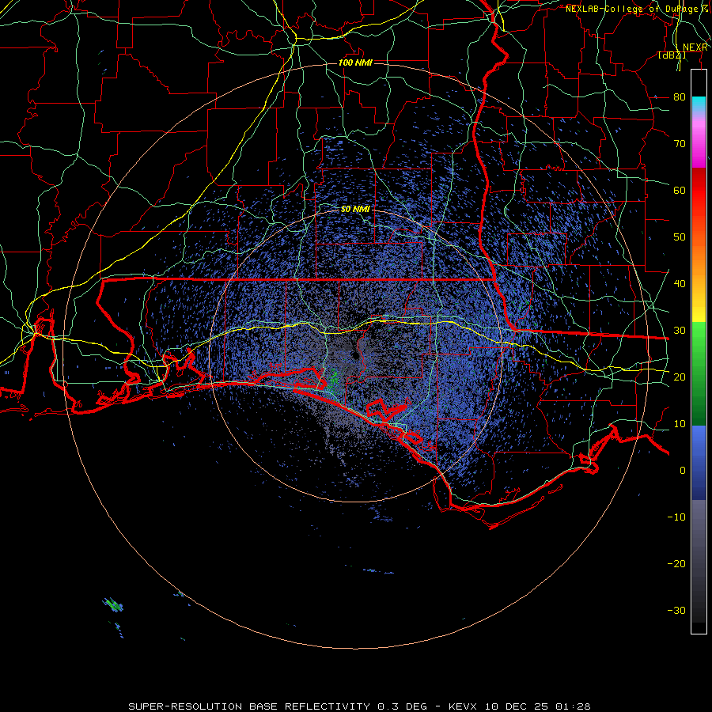Image resolution: width=712 pixels, height=712 pixels.
Task: Pick the magenta-pink segment of the color bar
Action: pyautogui.click(x=699, y=141)
